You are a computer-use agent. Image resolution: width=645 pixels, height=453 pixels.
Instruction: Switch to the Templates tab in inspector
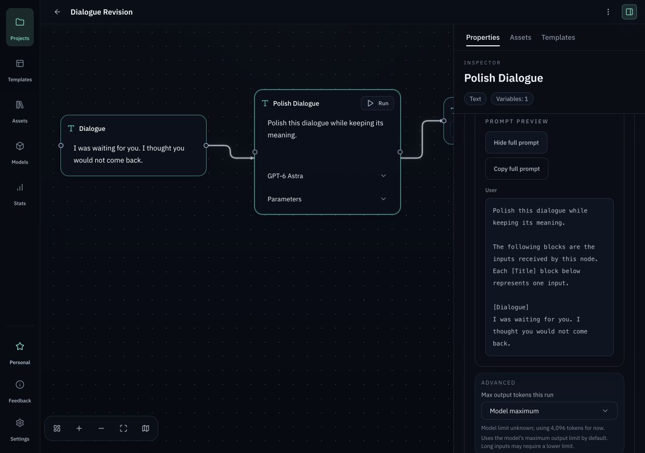(x=558, y=37)
